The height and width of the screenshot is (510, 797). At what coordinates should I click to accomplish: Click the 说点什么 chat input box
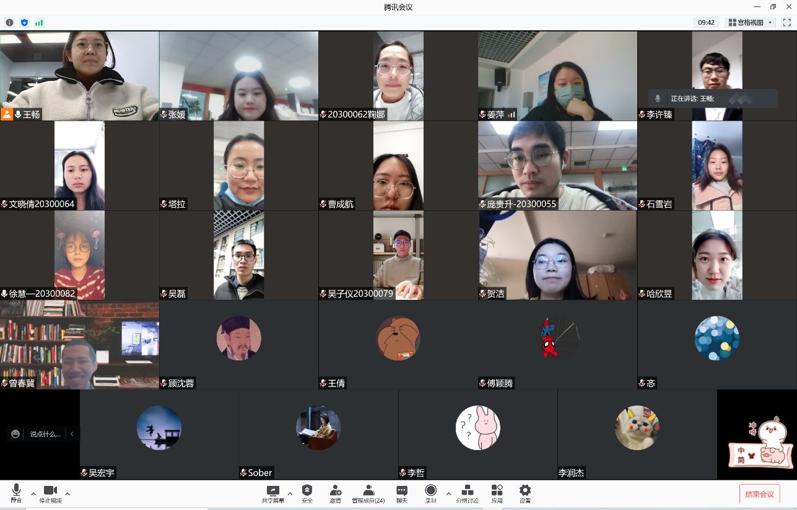pos(45,434)
